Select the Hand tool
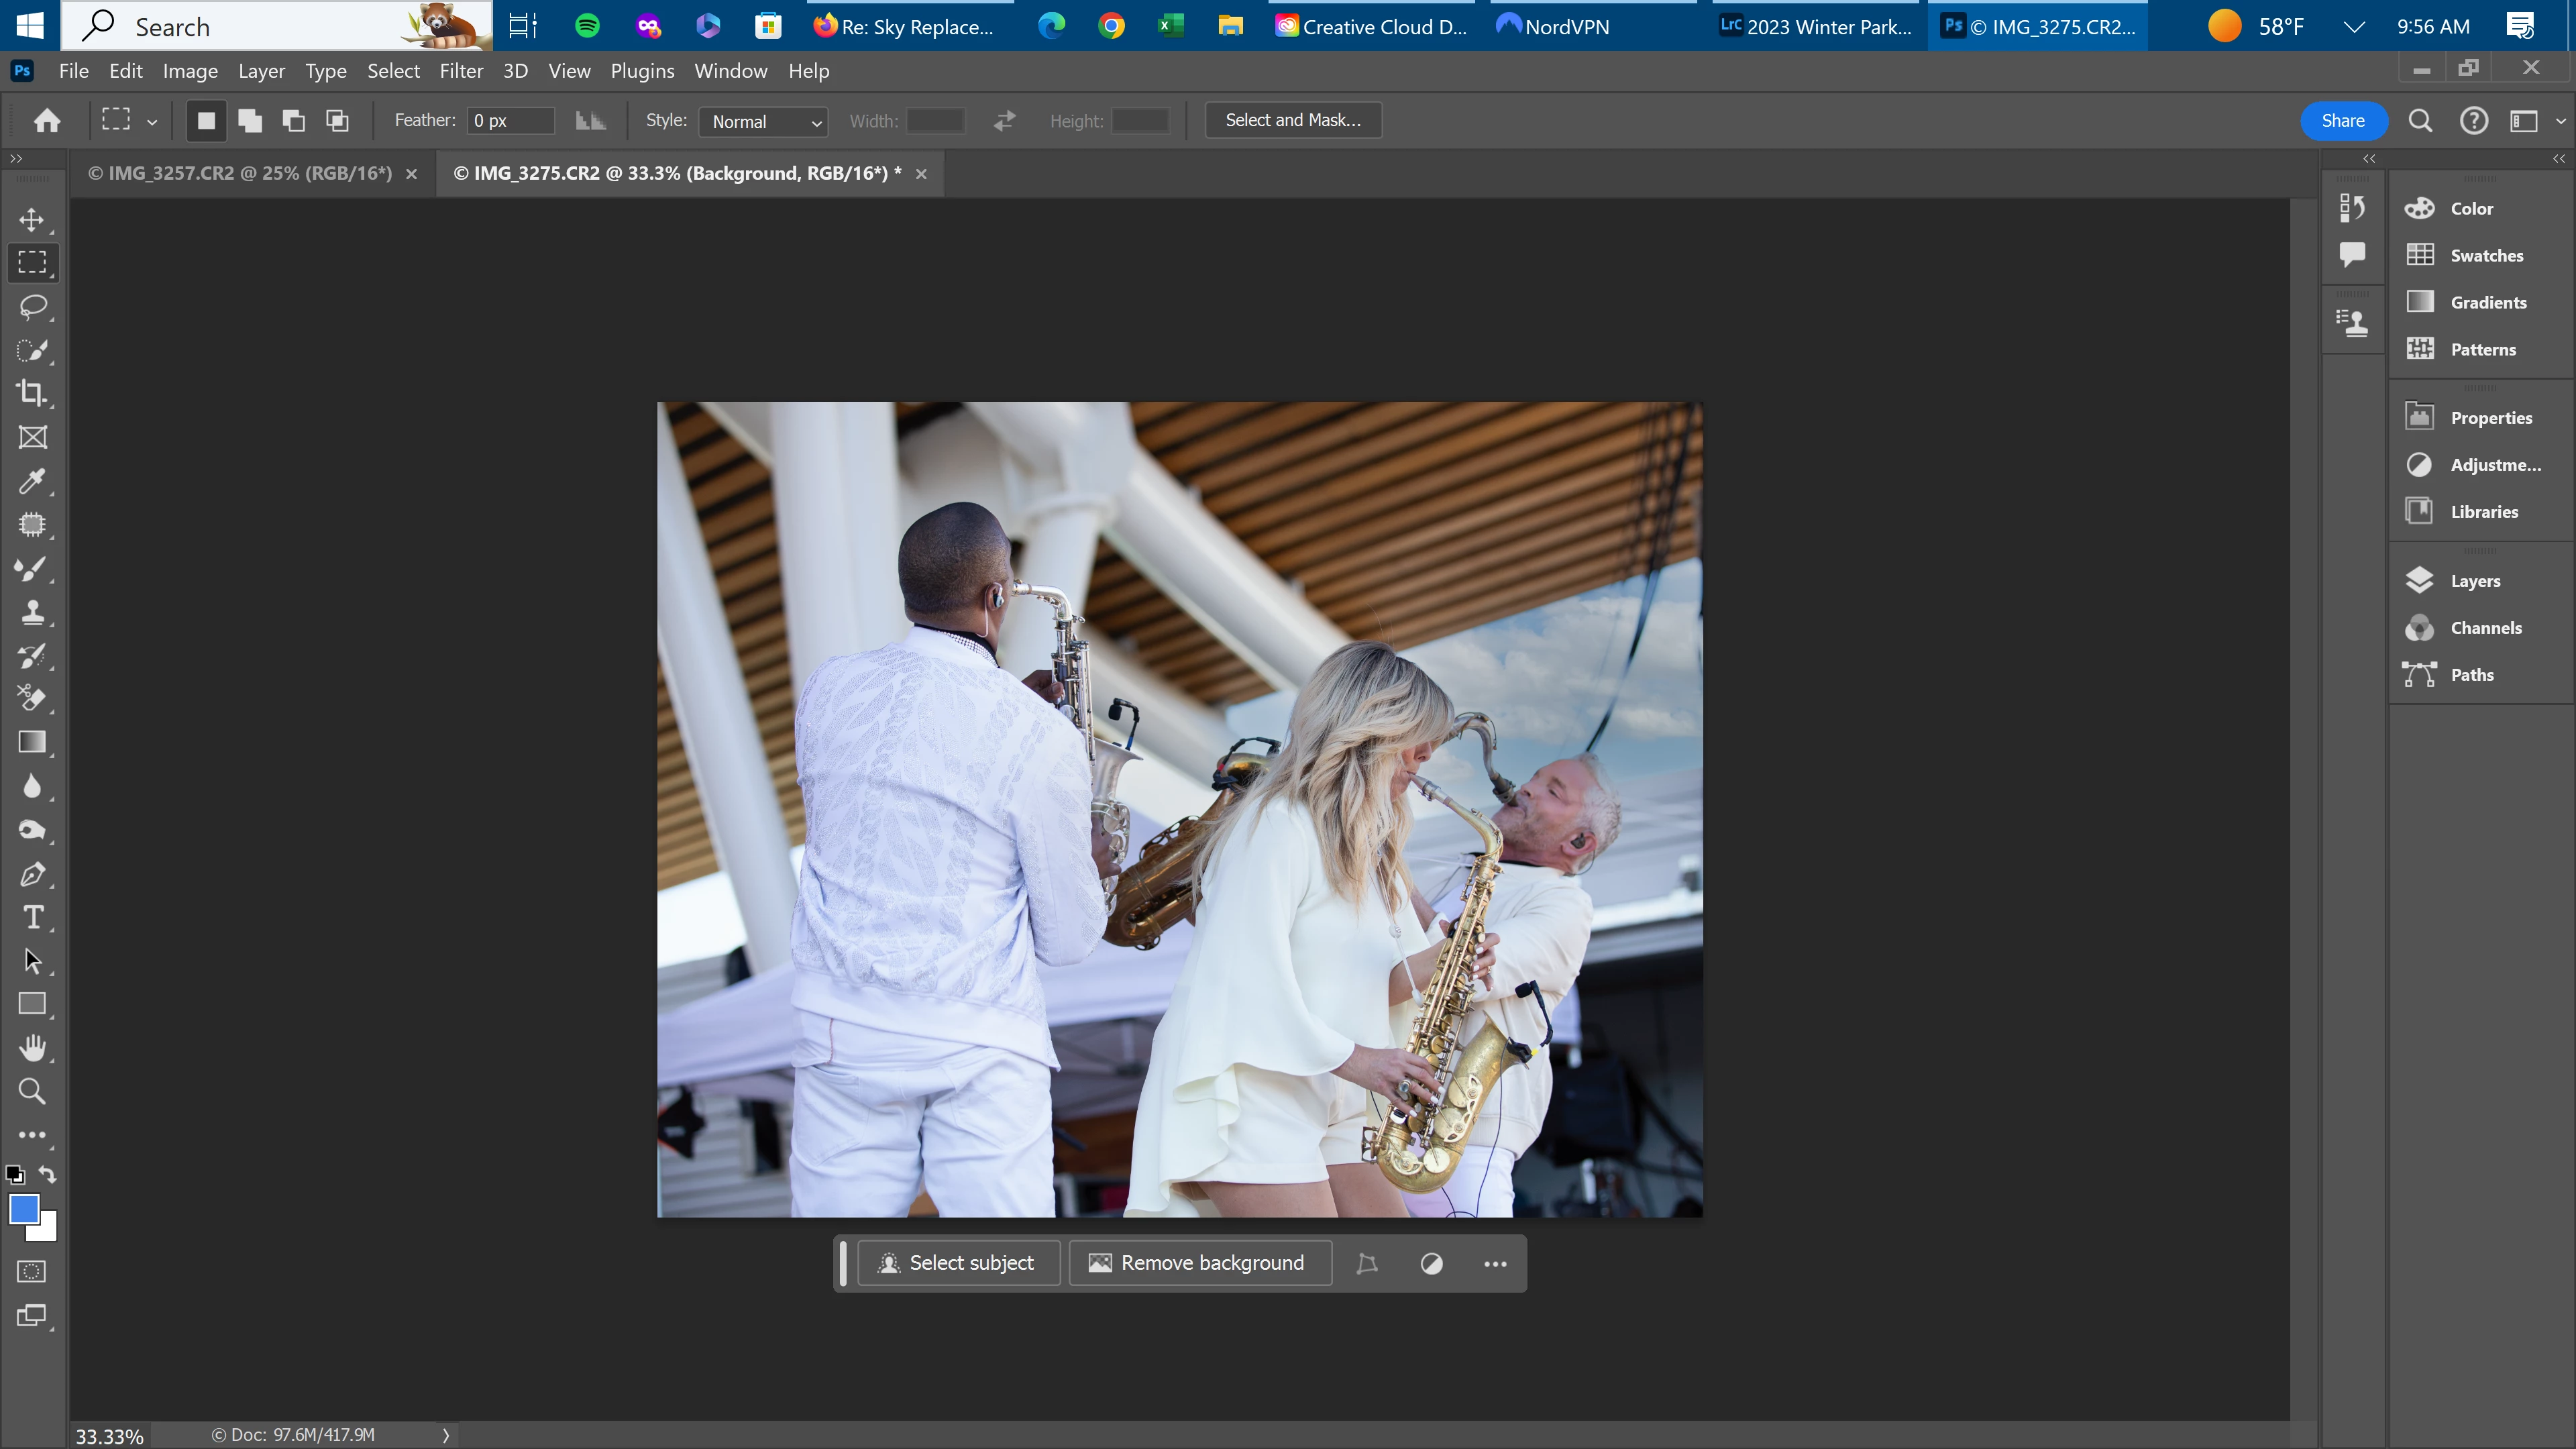Image resolution: width=2576 pixels, height=1449 pixels. tap(32, 1047)
